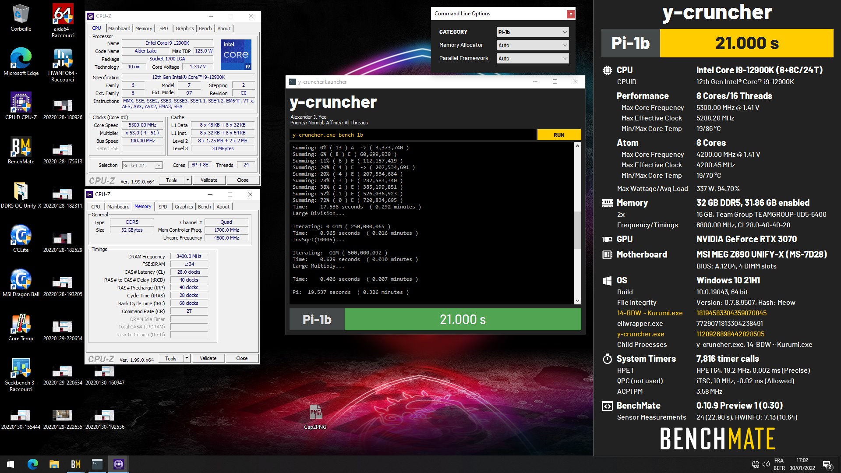
Task: Open screenshot file 20220128-180926
Action: pos(63,109)
